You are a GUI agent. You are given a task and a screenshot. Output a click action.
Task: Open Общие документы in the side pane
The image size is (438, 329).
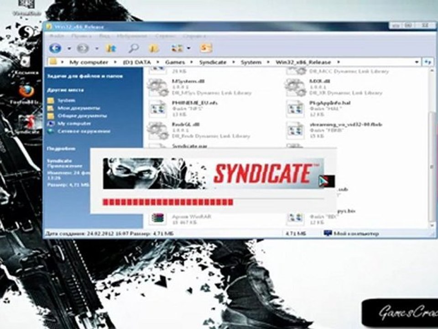click(82, 116)
